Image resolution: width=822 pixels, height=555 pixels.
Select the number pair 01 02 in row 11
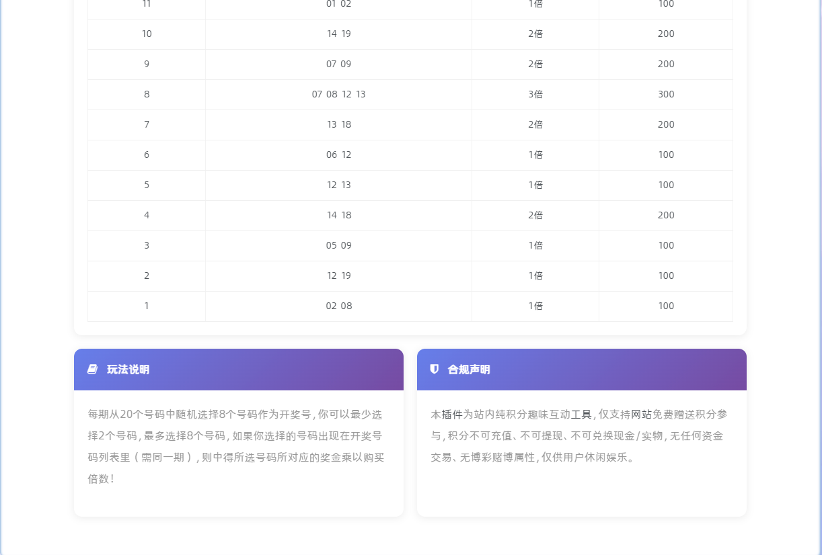tap(338, 4)
